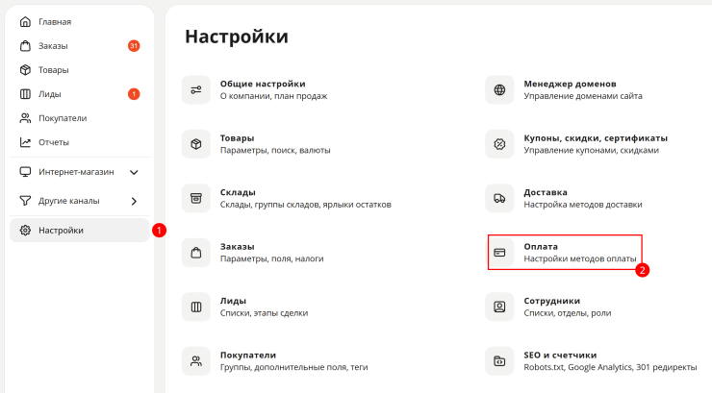The height and width of the screenshot is (393, 712).
Task: Open the Доставка settings link
Action: point(546,192)
